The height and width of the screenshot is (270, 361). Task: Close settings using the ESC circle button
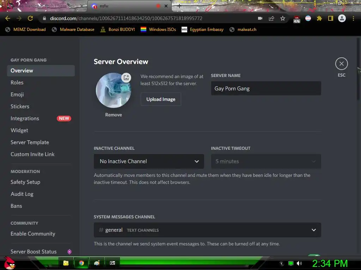tap(341, 64)
